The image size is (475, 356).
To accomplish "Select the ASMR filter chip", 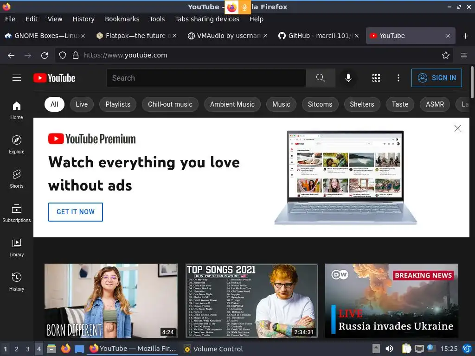I will pyautogui.click(x=435, y=104).
